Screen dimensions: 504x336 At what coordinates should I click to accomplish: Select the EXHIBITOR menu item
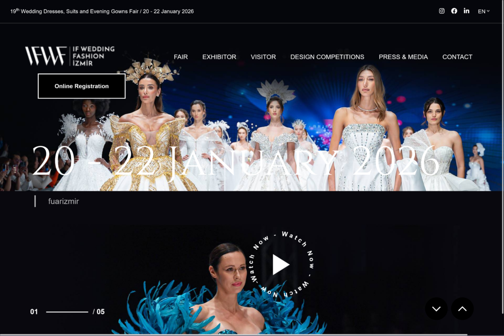[x=219, y=57]
